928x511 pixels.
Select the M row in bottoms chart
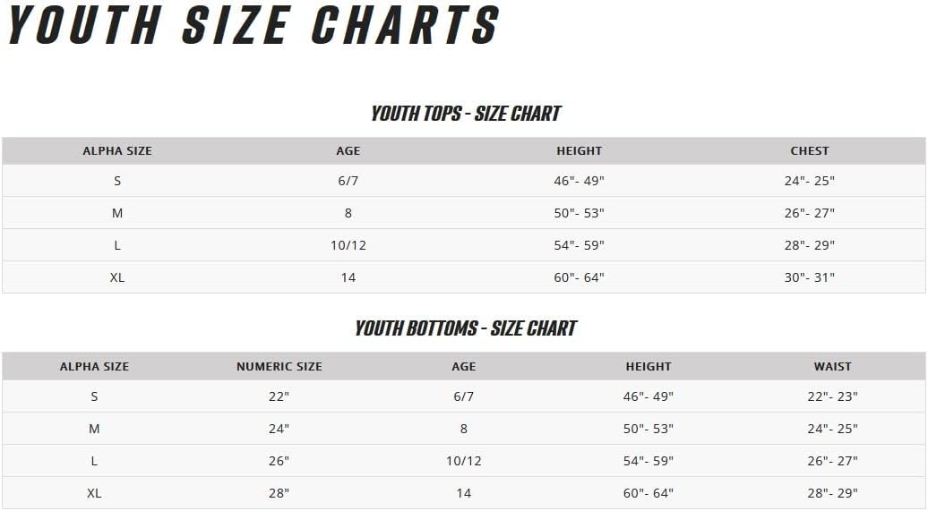pyautogui.click(x=464, y=429)
